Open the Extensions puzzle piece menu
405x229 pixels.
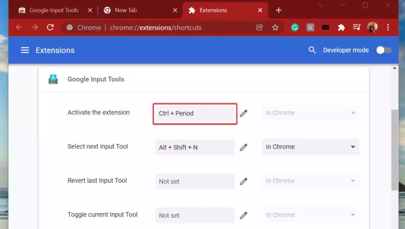(341, 27)
